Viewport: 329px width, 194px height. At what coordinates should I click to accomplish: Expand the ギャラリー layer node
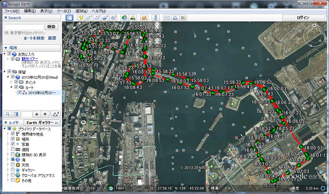click(8, 170)
